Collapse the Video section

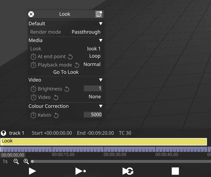click(x=101, y=80)
